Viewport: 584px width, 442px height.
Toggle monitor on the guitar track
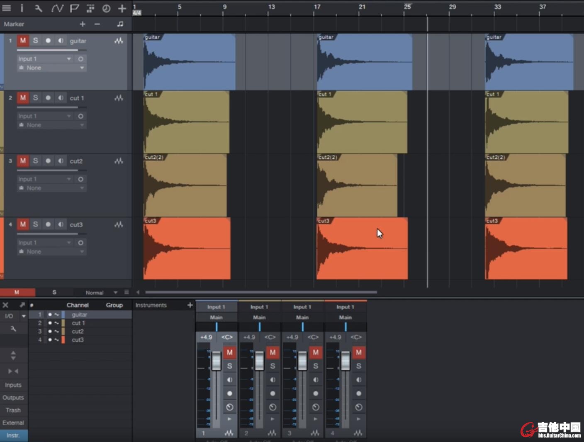pyautogui.click(x=61, y=40)
